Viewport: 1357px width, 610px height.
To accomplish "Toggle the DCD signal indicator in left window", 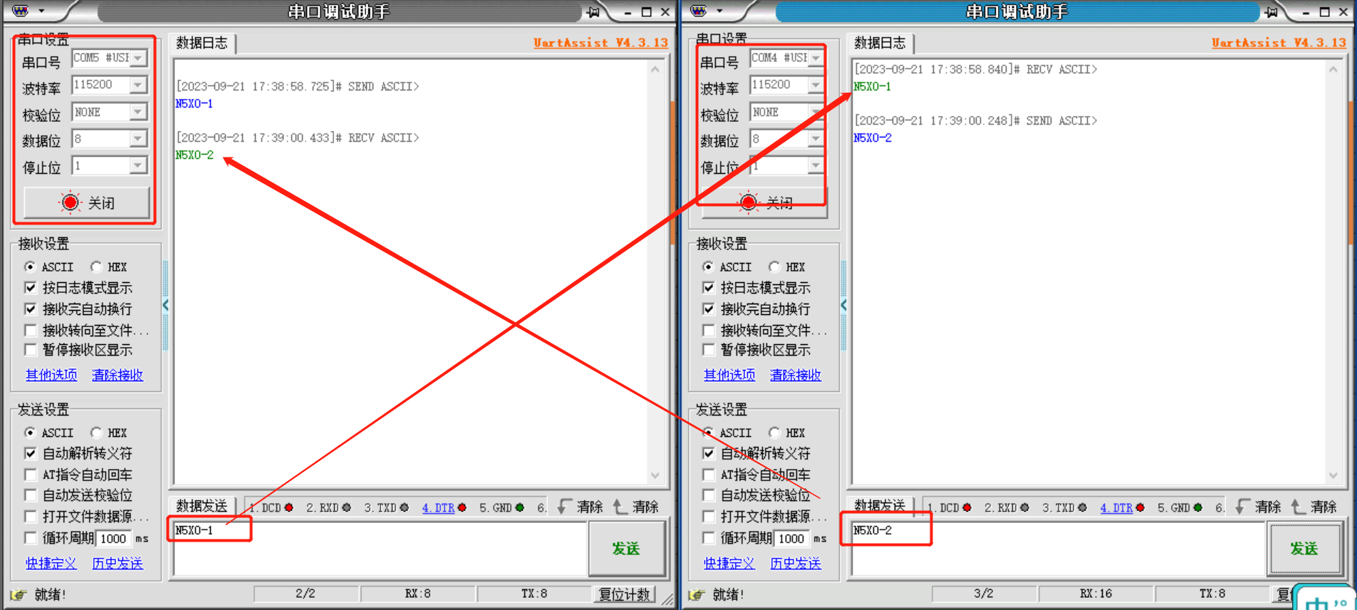I will coord(288,507).
